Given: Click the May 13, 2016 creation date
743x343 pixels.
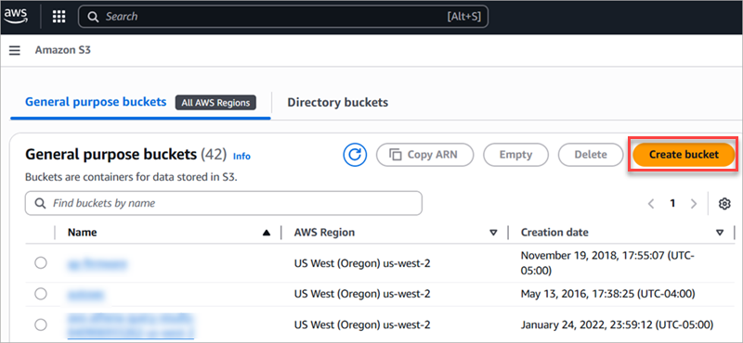Looking at the screenshot, I should point(607,294).
